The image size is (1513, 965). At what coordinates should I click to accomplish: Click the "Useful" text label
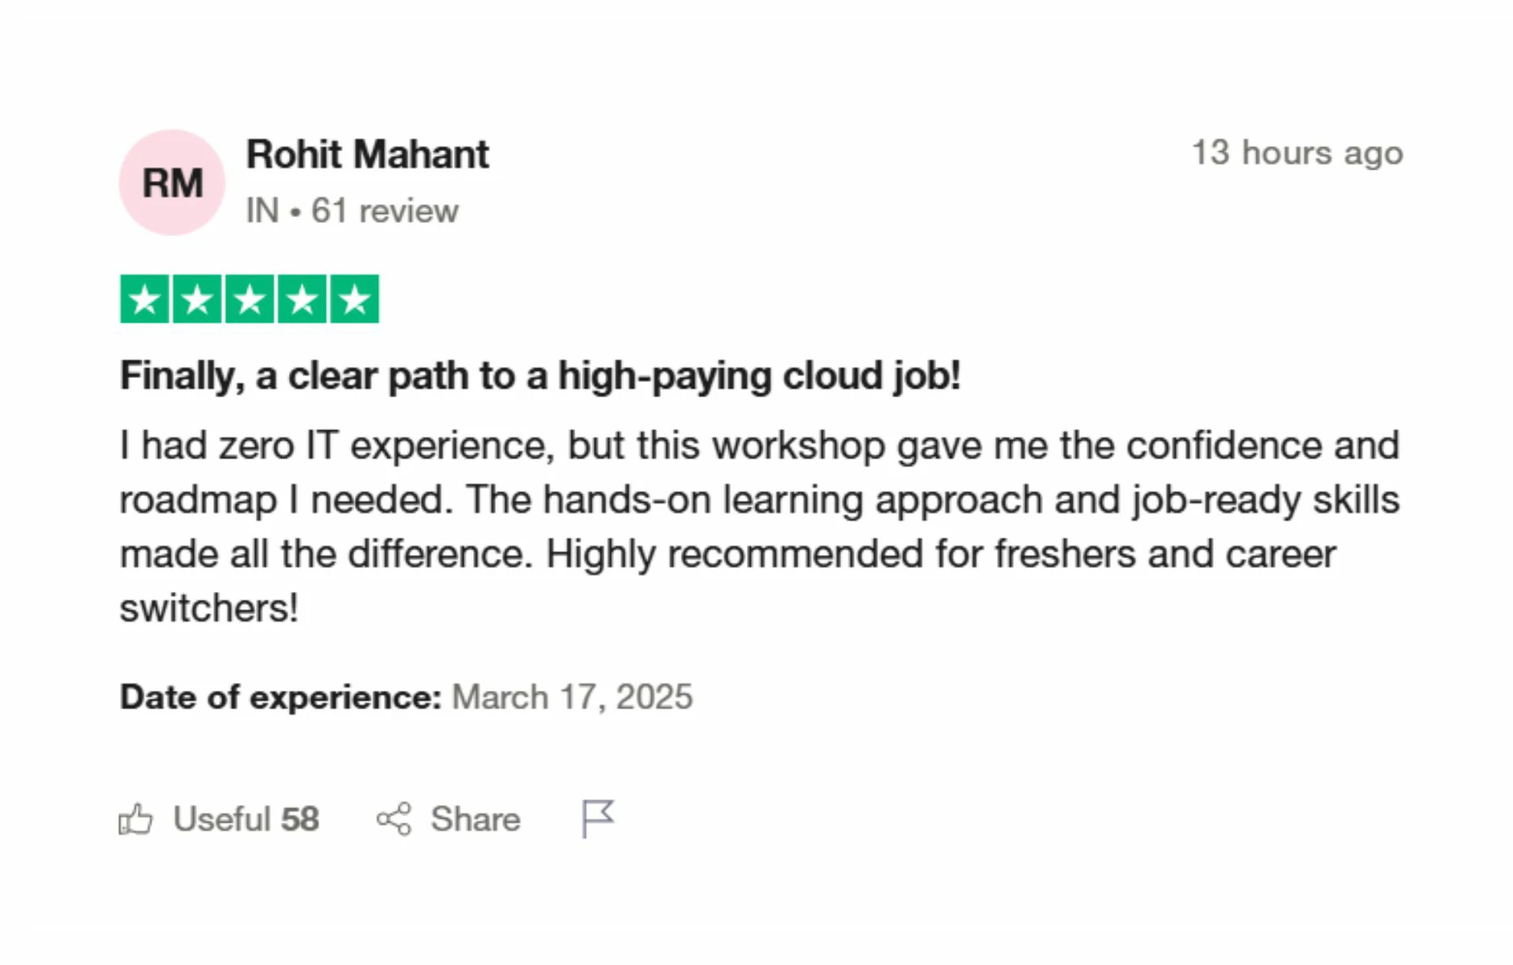pos(221,819)
